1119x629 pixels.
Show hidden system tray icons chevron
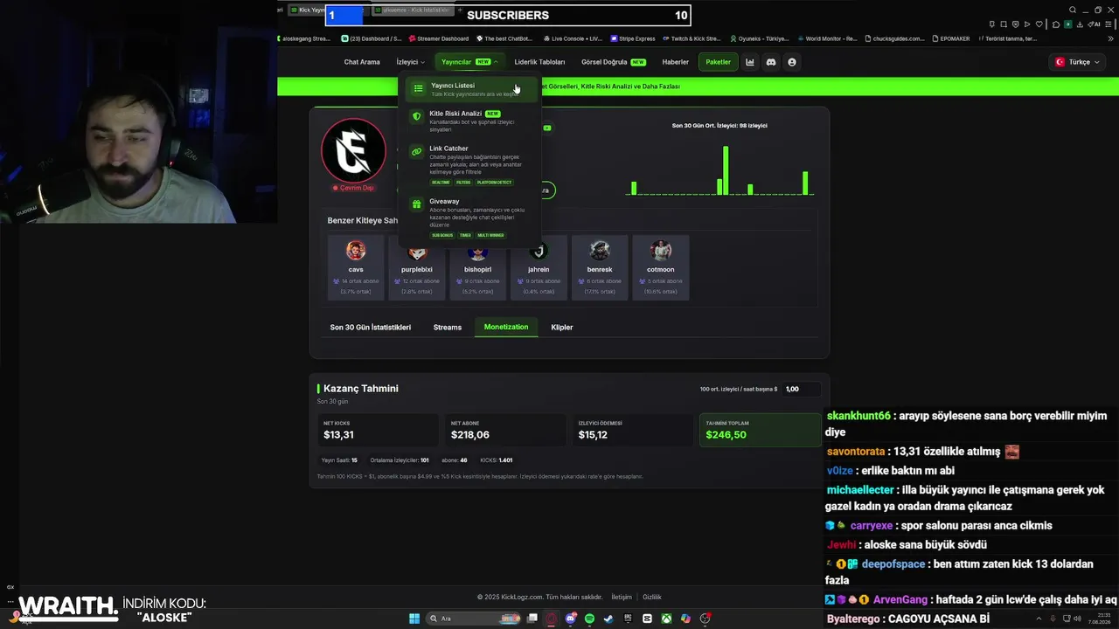tap(1039, 619)
